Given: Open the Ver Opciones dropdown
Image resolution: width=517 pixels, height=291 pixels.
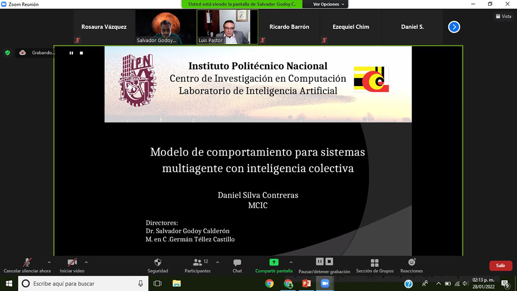Looking at the screenshot, I should pos(328,4).
